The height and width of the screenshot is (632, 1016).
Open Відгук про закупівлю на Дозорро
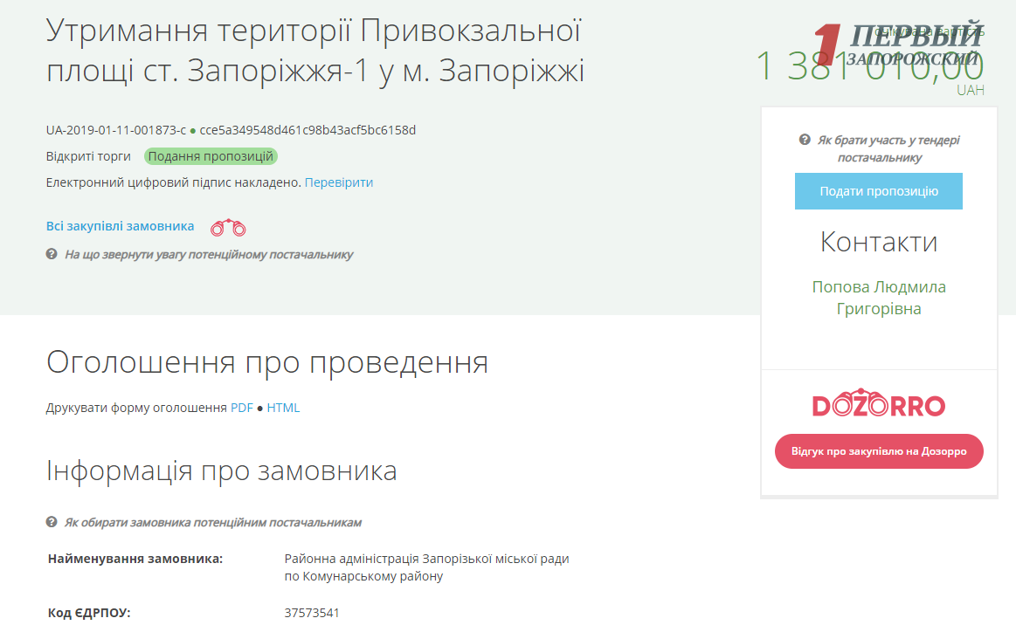(878, 451)
